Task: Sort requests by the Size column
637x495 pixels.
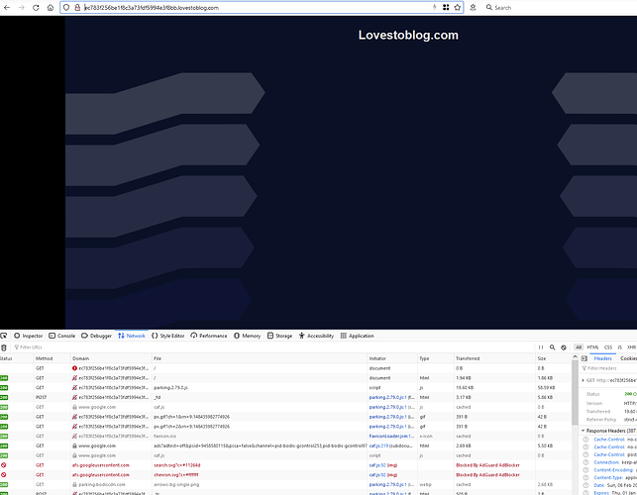Action: click(553, 358)
